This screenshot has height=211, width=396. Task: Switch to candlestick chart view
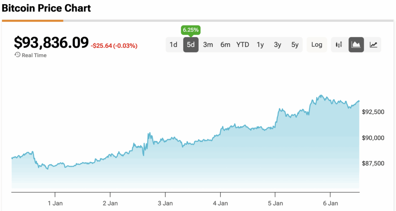click(x=339, y=45)
